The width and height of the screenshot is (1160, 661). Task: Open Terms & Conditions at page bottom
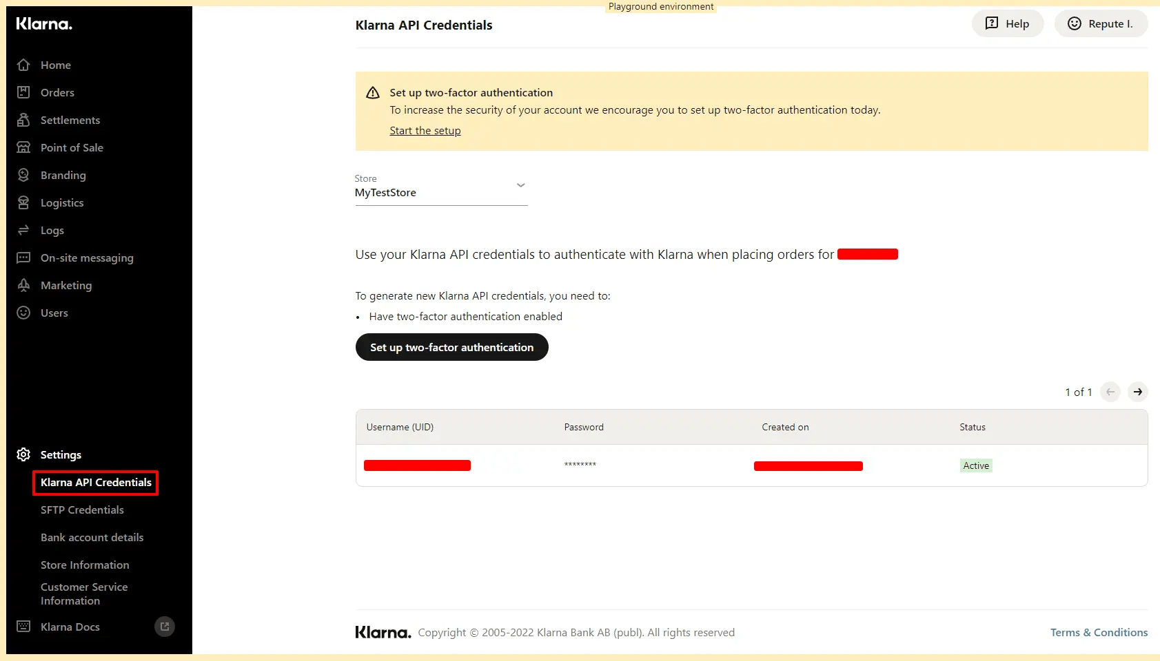pyautogui.click(x=1099, y=632)
